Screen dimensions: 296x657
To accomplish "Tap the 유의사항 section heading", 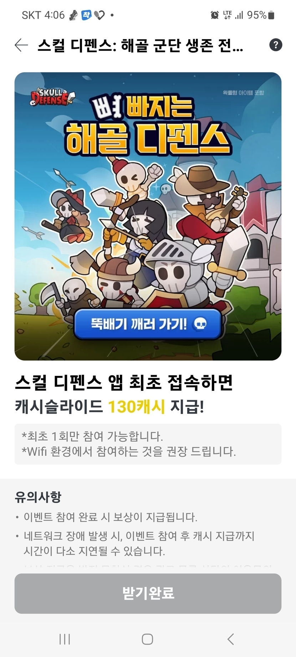I will 38,497.
